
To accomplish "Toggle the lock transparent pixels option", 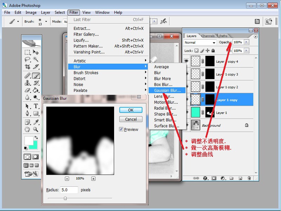I will click(x=196, y=51).
